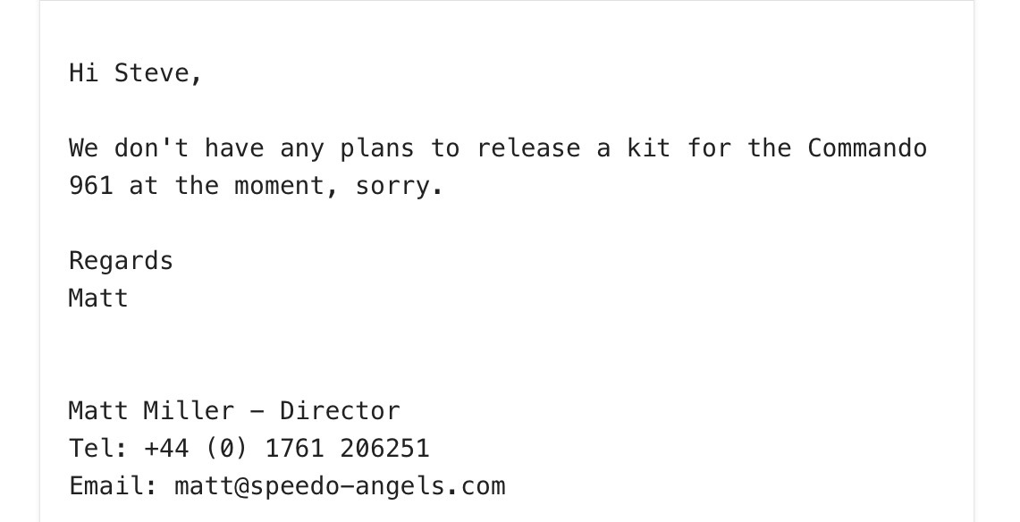Viewport: 1020px width, 522px height.
Task: Click the word "moment" in the message
Action: (x=279, y=186)
